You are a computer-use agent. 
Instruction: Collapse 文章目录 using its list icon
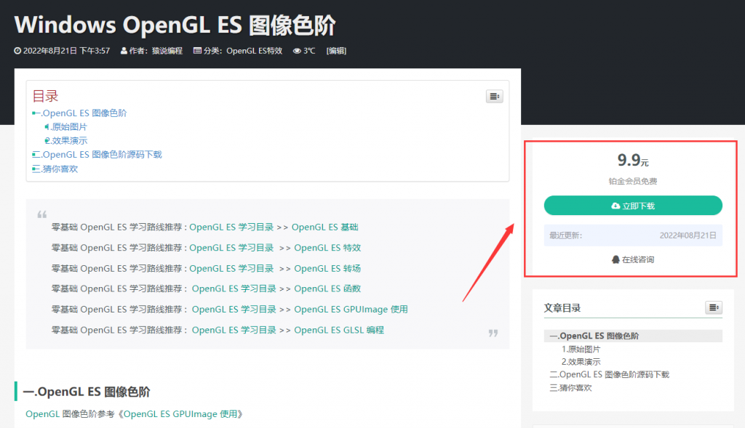point(713,308)
